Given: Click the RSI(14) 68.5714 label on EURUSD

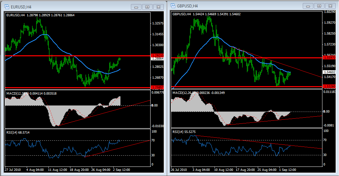Looking at the screenshot, I should pyautogui.click(x=18, y=132).
